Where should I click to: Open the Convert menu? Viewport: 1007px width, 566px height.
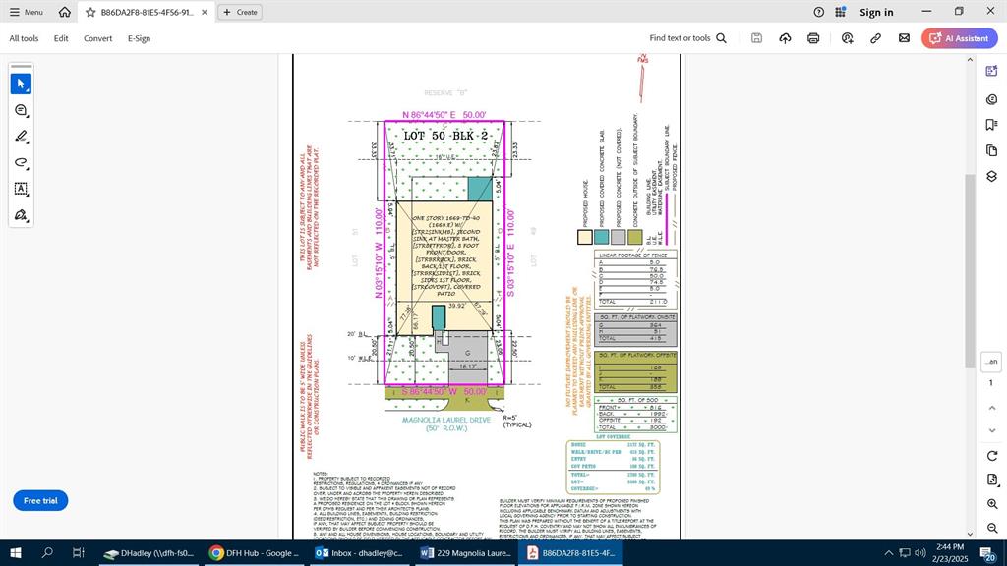97,38
